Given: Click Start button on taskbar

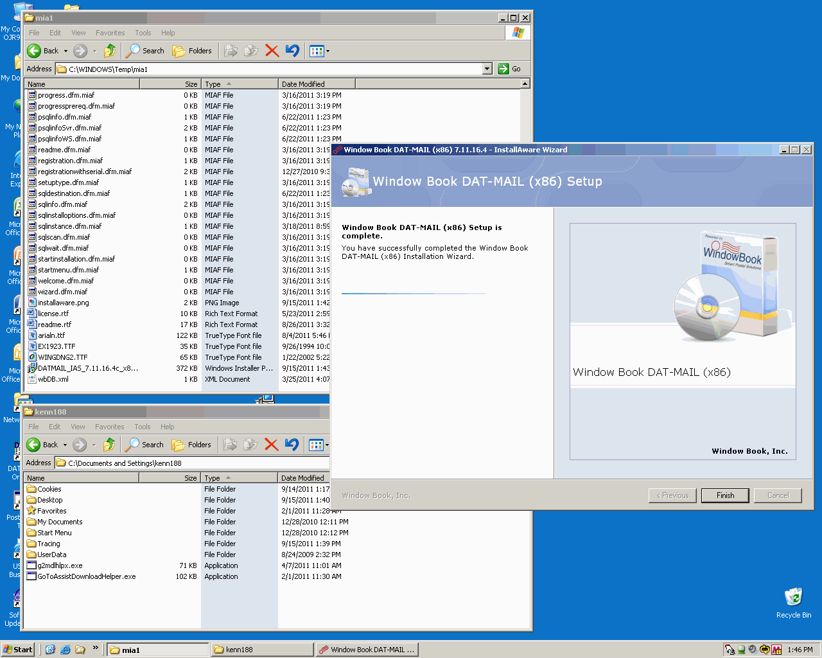Looking at the screenshot, I should click(17, 650).
